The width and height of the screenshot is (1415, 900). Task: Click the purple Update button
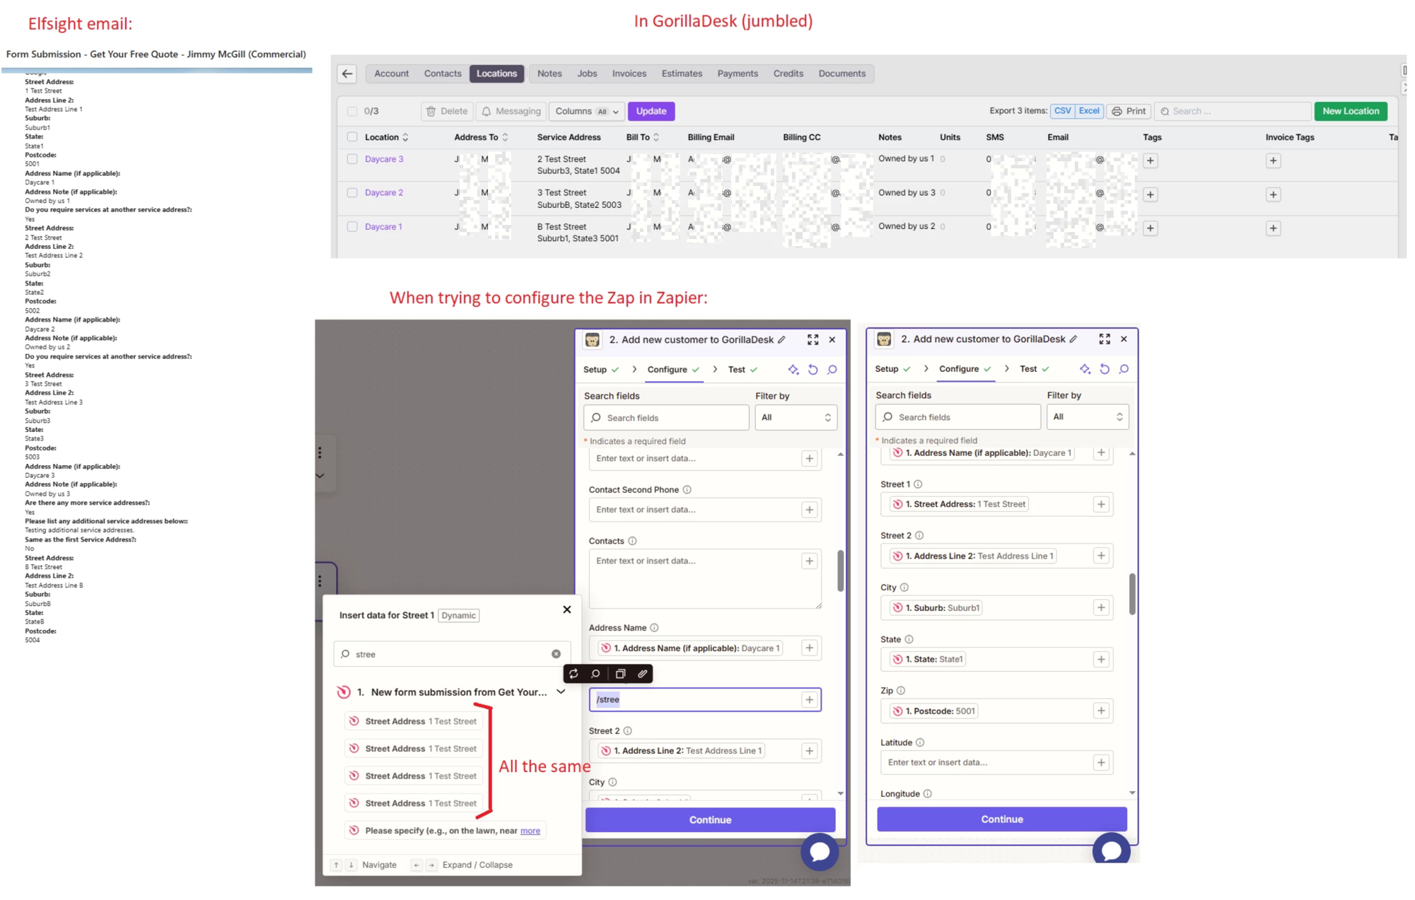point(651,111)
